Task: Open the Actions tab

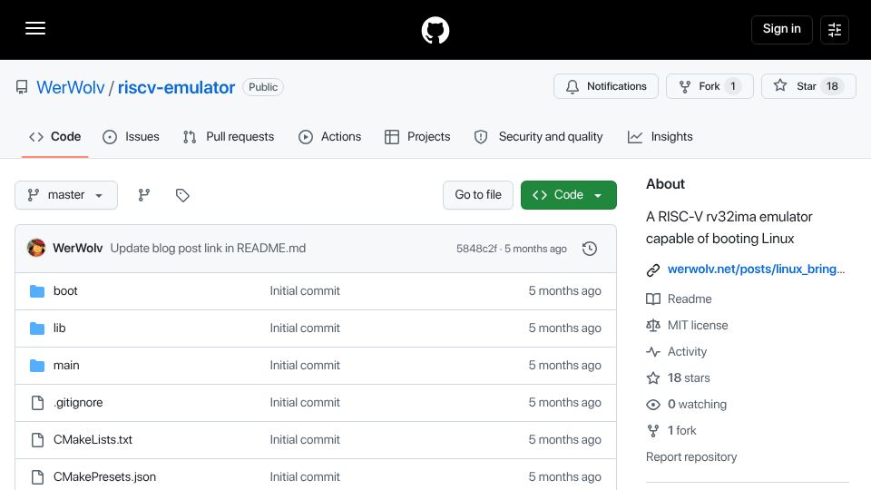Action: tap(330, 137)
